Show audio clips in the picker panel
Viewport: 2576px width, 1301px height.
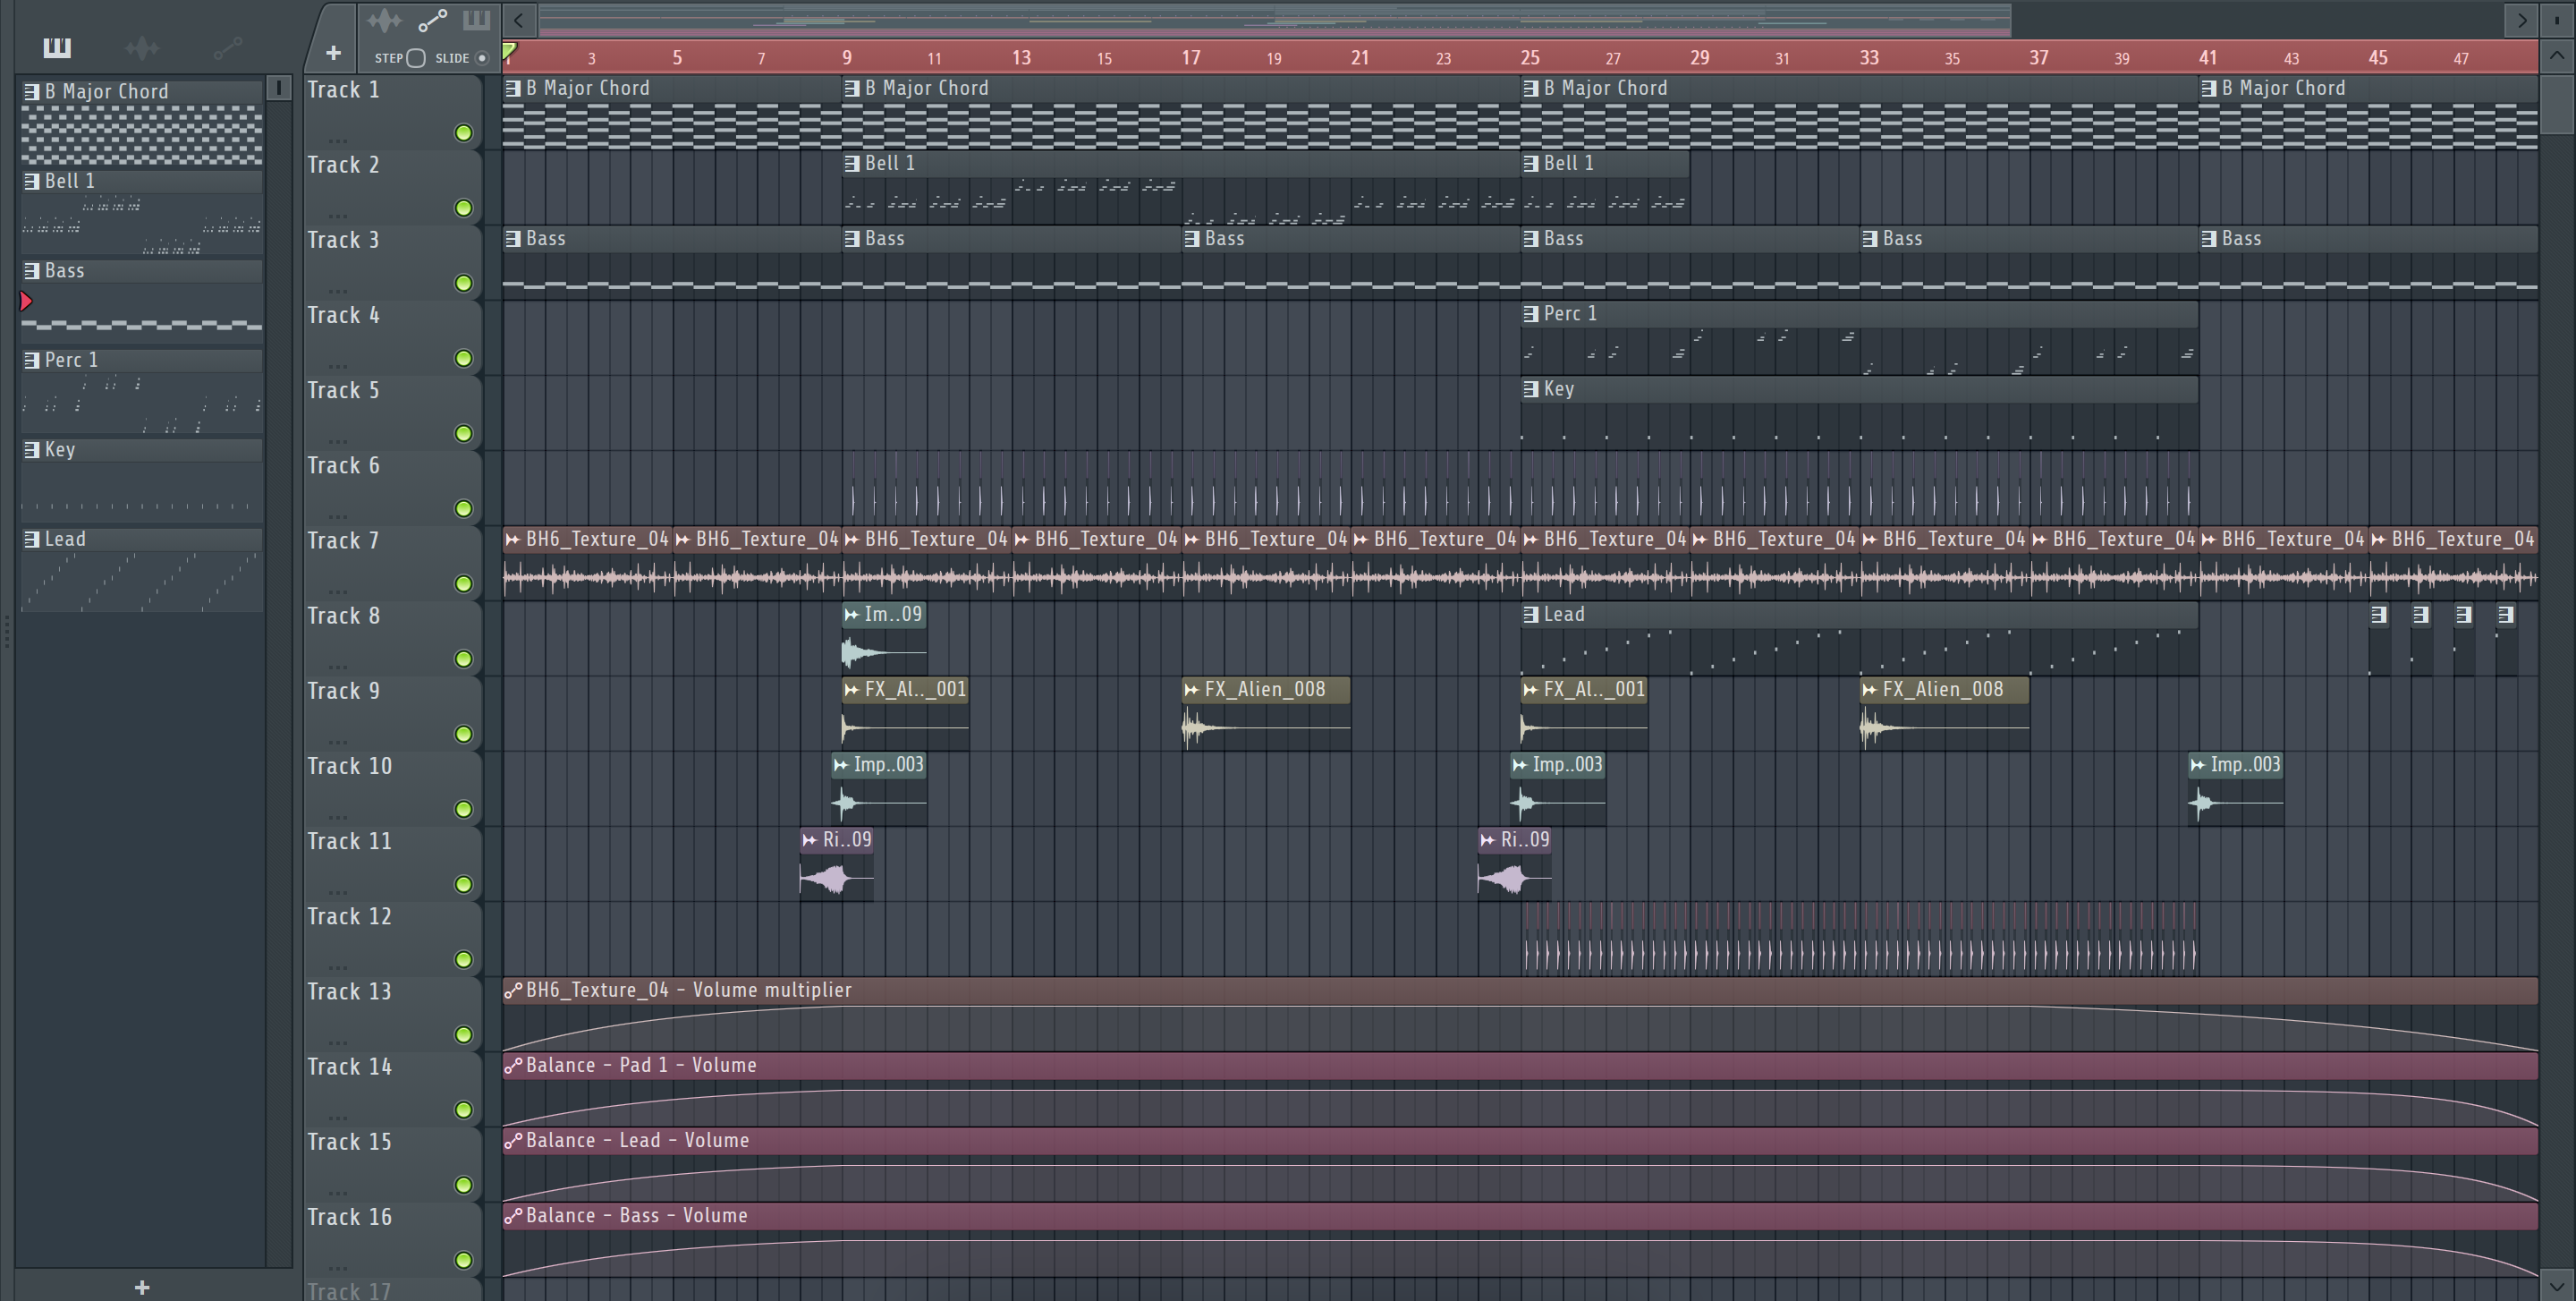142,47
